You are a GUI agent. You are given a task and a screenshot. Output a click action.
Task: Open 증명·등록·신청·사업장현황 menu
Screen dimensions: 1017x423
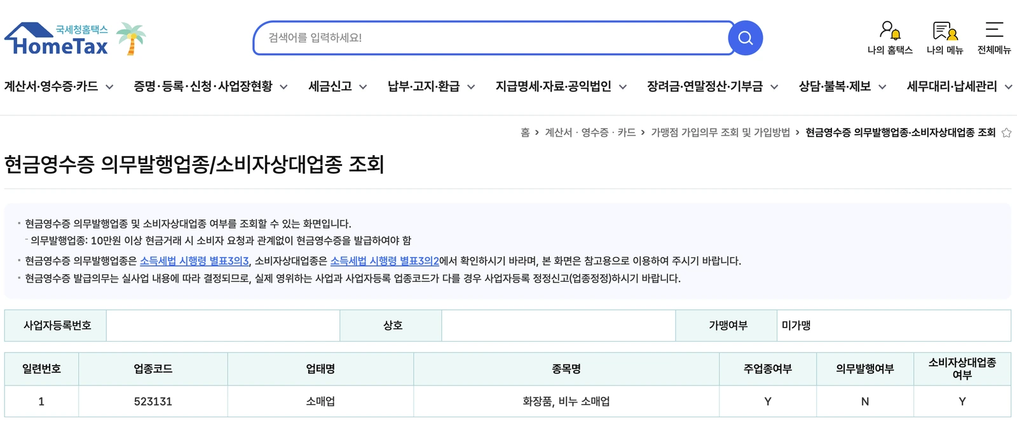tap(203, 87)
